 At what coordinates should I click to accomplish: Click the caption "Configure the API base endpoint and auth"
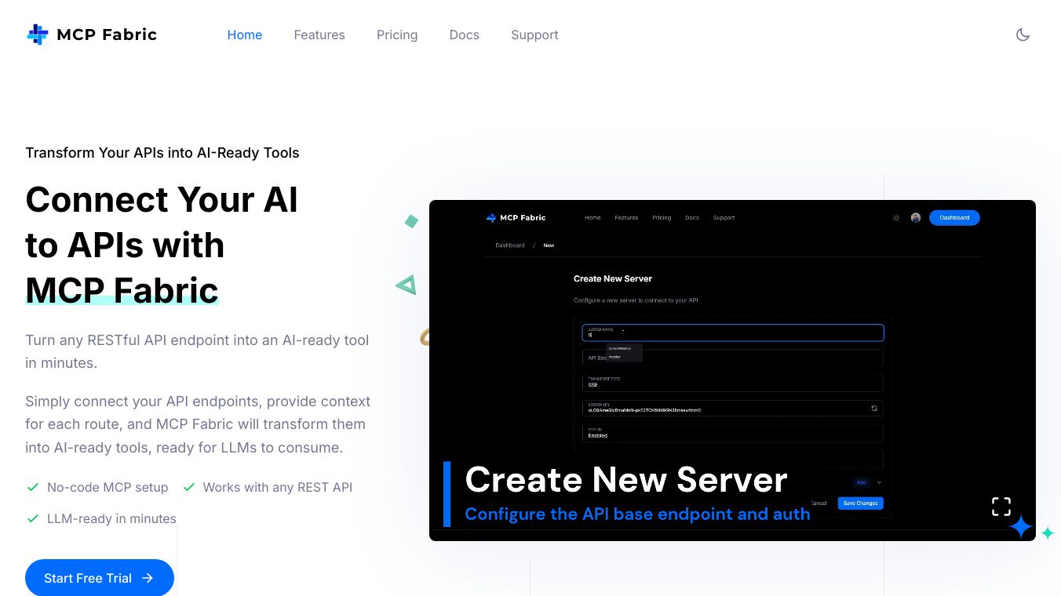[x=637, y=514]
